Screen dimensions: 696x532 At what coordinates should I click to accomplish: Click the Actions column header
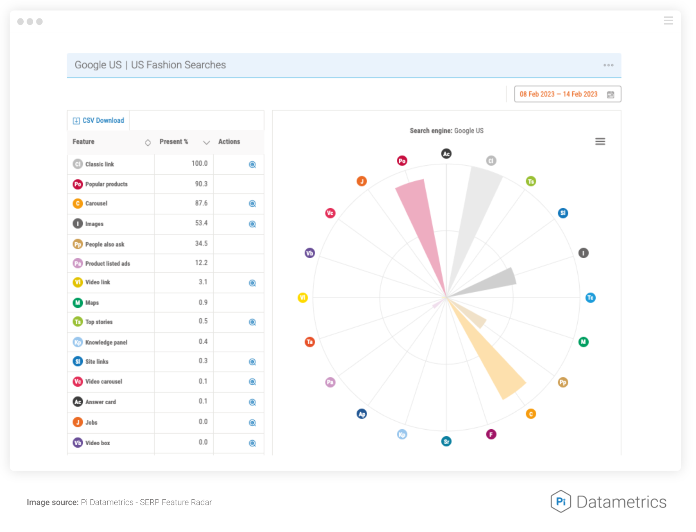pyautogui.click(x=229, y=142)
